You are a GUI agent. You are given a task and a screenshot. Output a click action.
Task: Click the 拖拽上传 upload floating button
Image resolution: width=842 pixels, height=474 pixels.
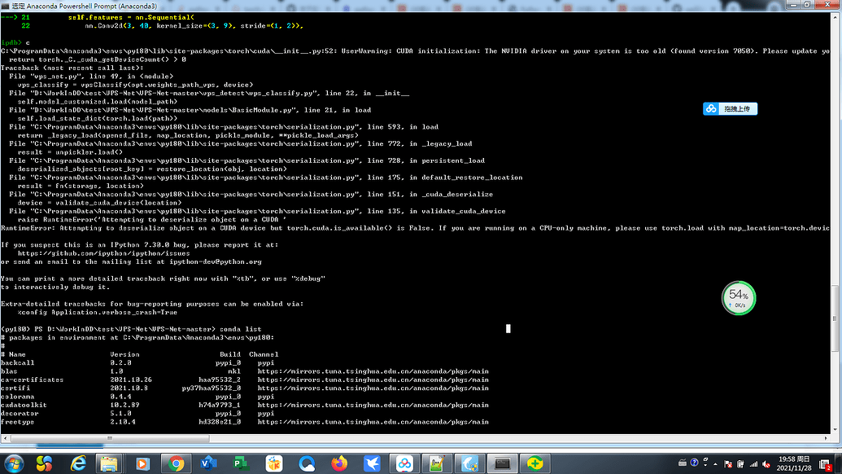pyautogui.click(x=730, y=108)
